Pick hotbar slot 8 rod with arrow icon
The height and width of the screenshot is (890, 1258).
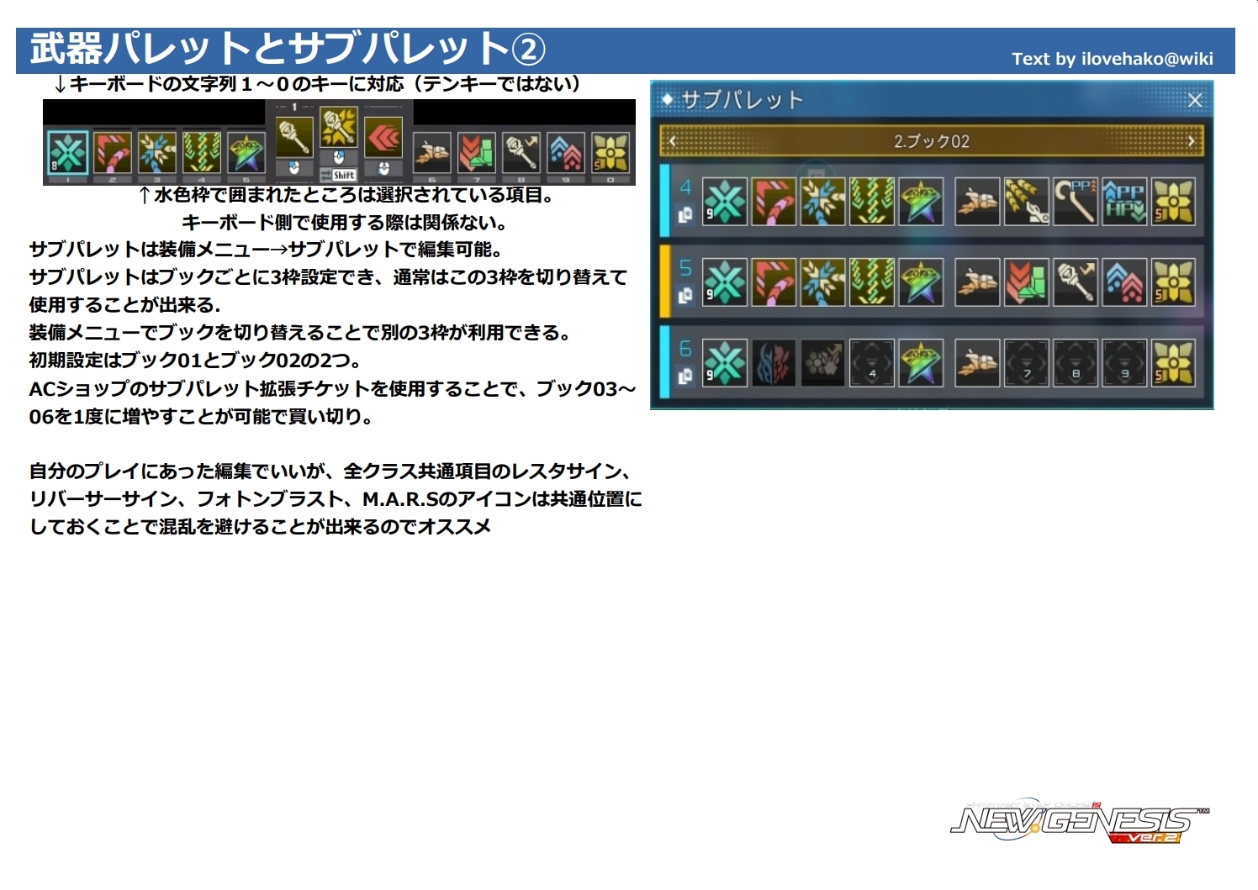tap(521, 153)
